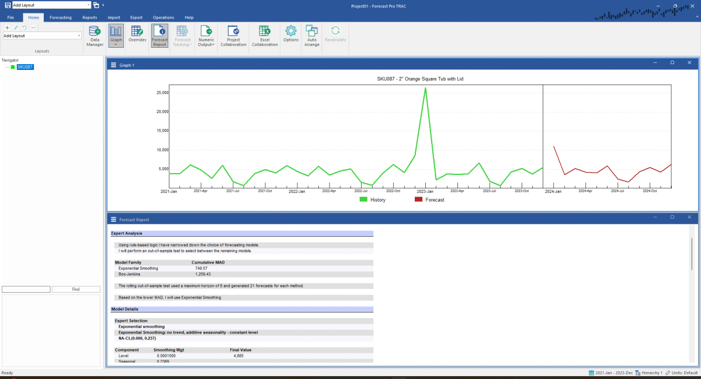Open the File menu
This screenshot has height=379, width=701.
[11, 17]
